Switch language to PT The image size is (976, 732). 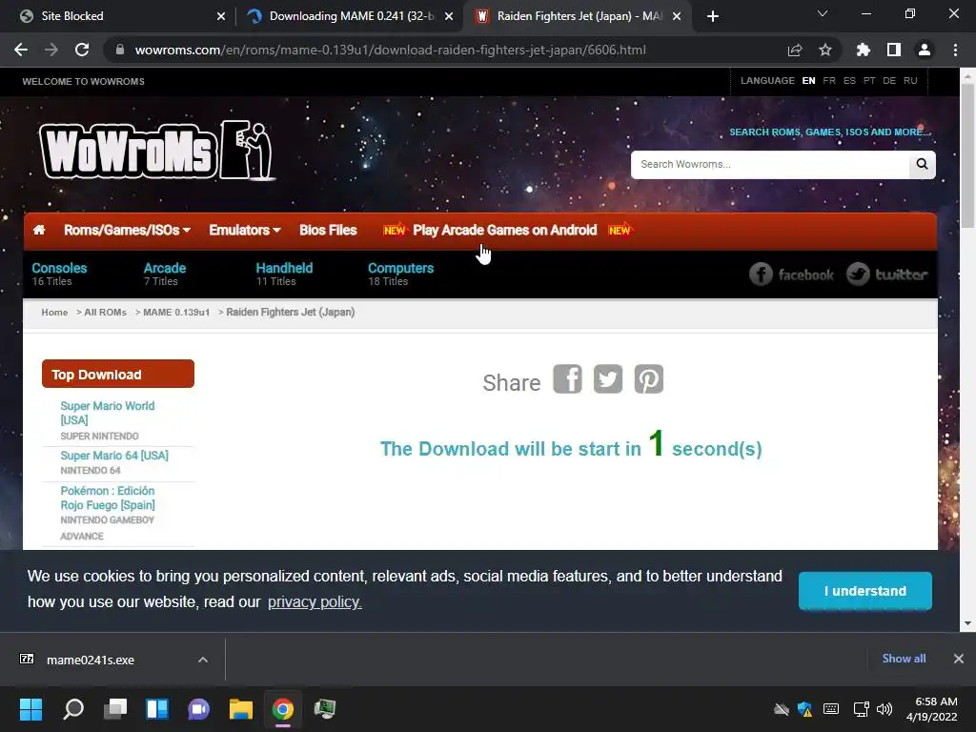tap(869, 81)
